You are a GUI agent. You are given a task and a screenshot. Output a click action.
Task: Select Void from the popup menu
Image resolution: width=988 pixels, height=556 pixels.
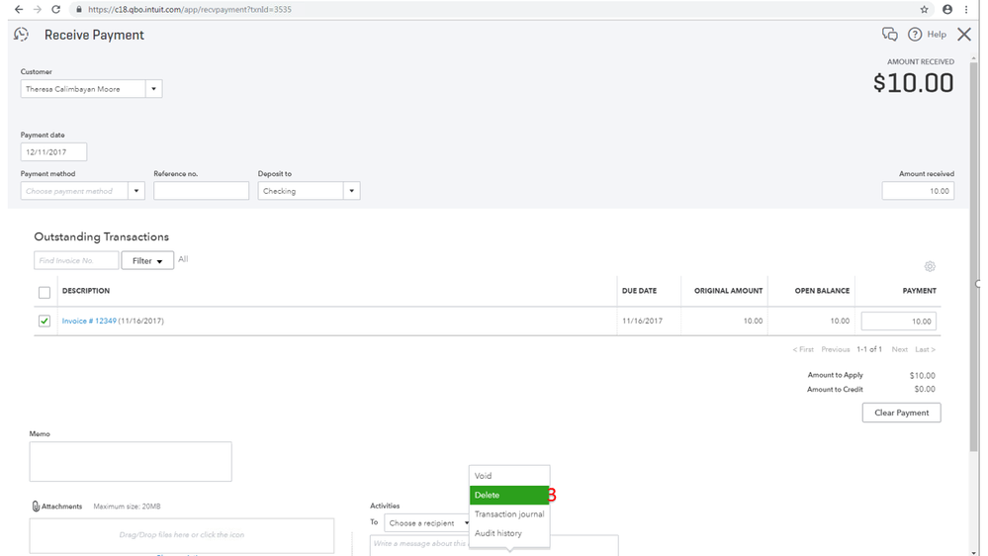509,476
